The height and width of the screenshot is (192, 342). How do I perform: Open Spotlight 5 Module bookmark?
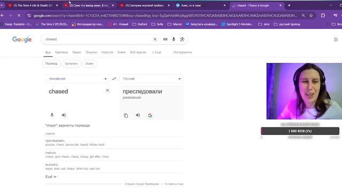pos(237,24)
